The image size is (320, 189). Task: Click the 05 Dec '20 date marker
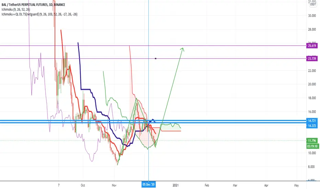[149, 185]
